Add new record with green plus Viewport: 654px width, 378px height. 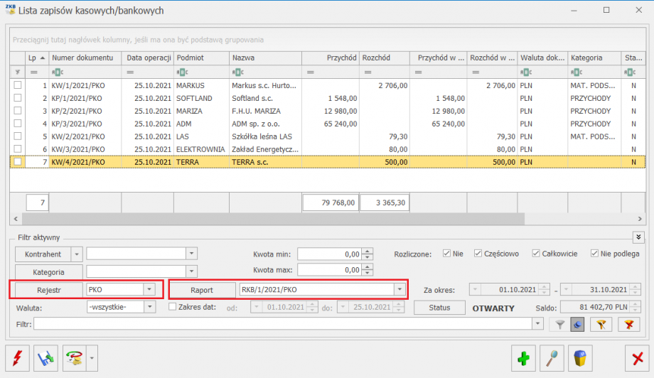[x=523, y=357]
